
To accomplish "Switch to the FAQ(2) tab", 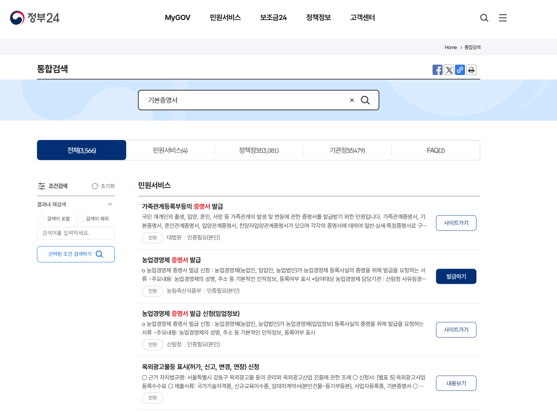I will click(x=436, y=150).
